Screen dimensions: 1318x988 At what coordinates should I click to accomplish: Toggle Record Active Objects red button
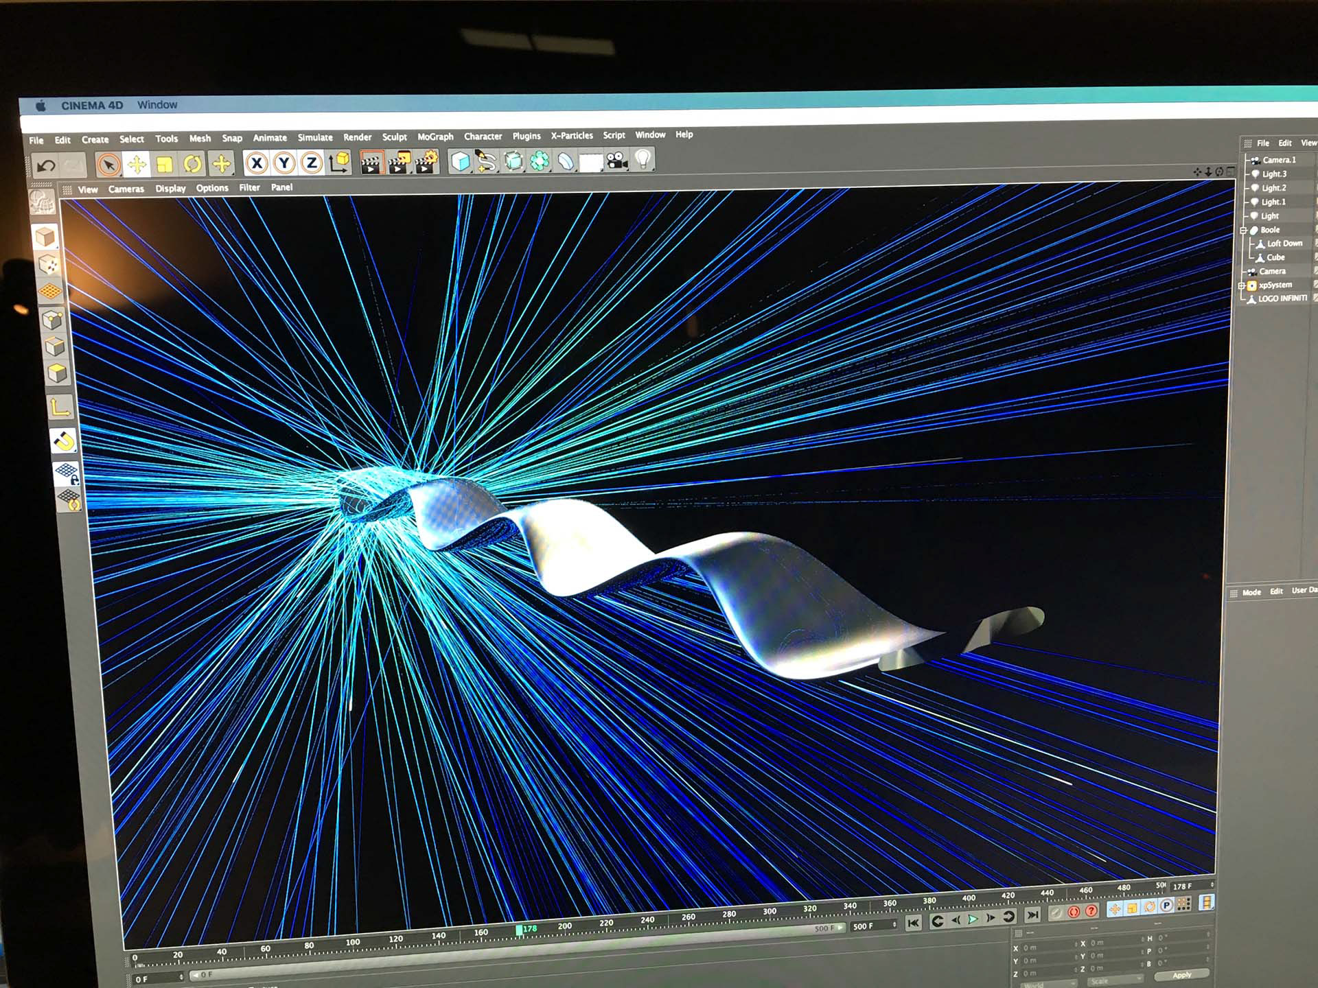click(x=1056, y=913)
